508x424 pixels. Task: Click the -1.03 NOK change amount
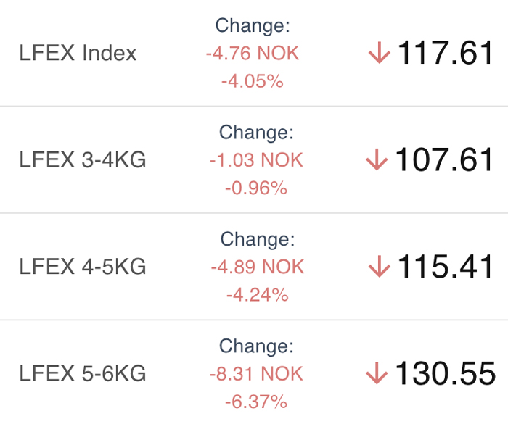257,160
